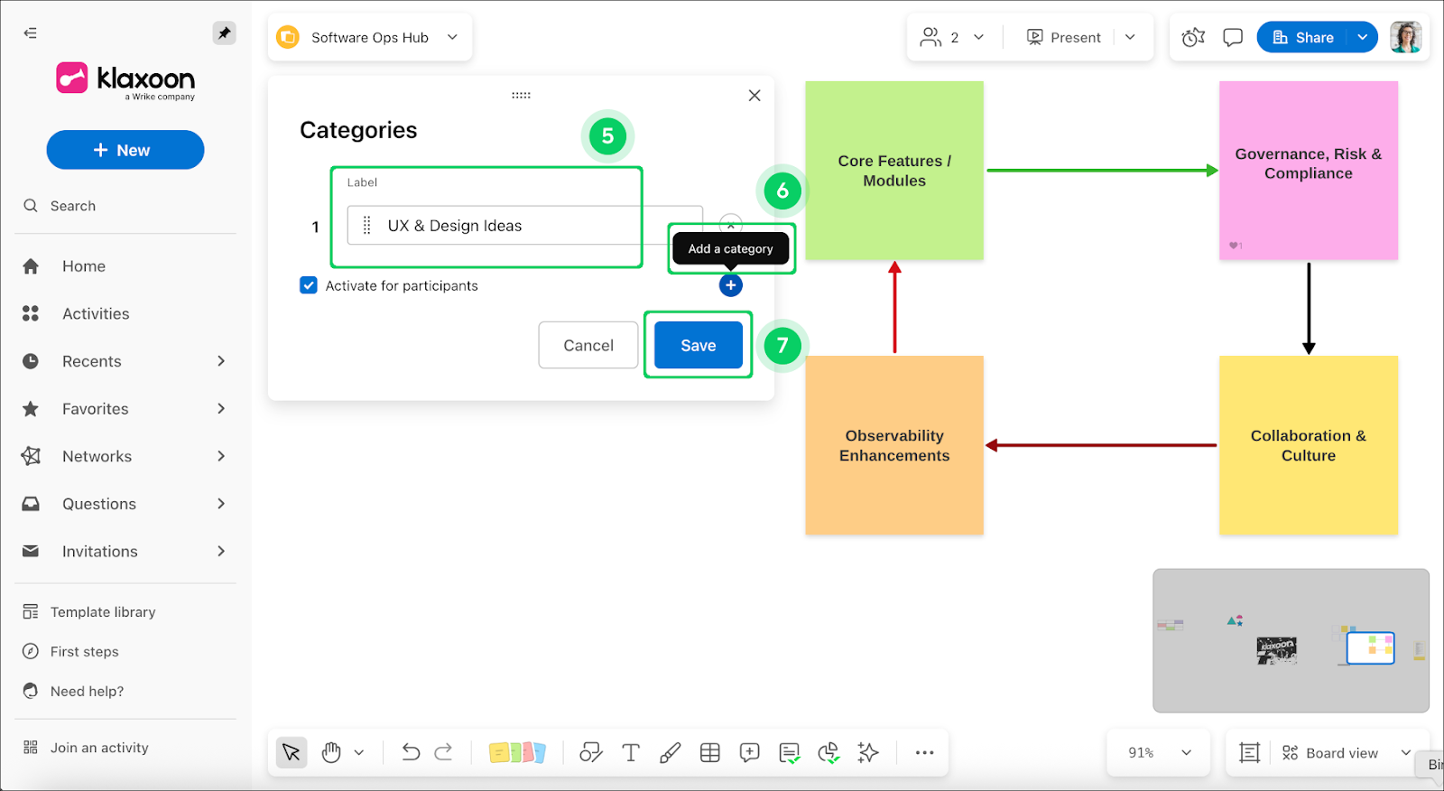Click the undo arrow icon

(411, 752)
